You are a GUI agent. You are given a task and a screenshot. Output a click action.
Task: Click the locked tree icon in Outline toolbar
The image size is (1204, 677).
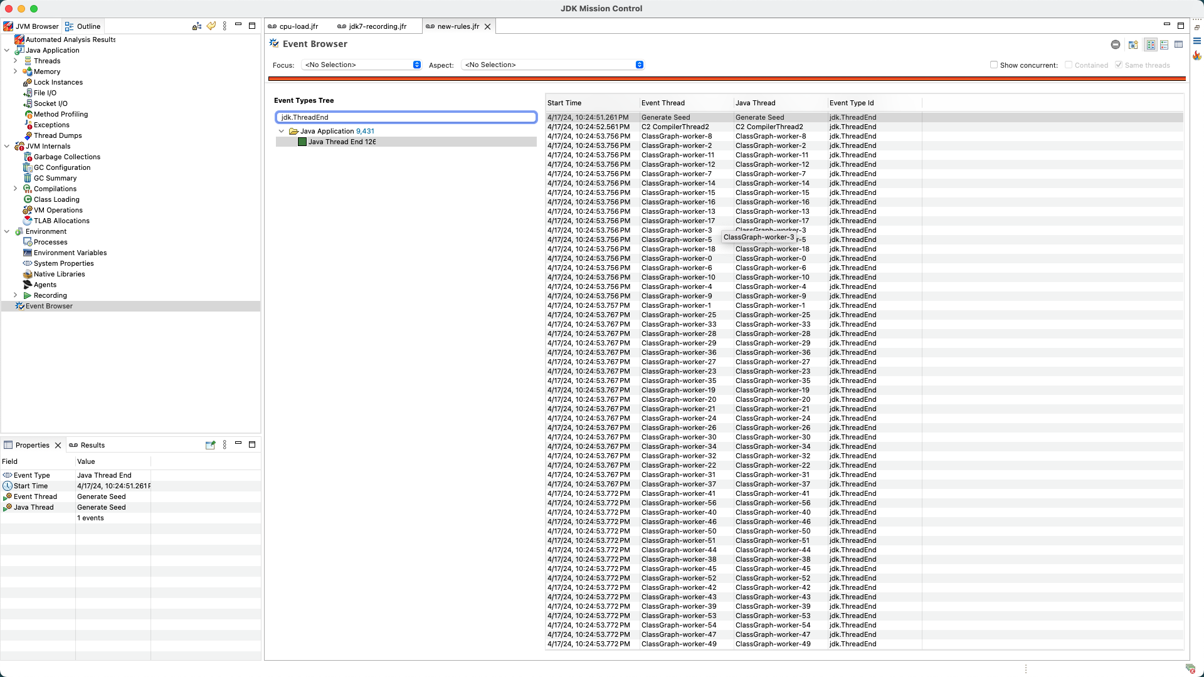[x=197, y=26]
